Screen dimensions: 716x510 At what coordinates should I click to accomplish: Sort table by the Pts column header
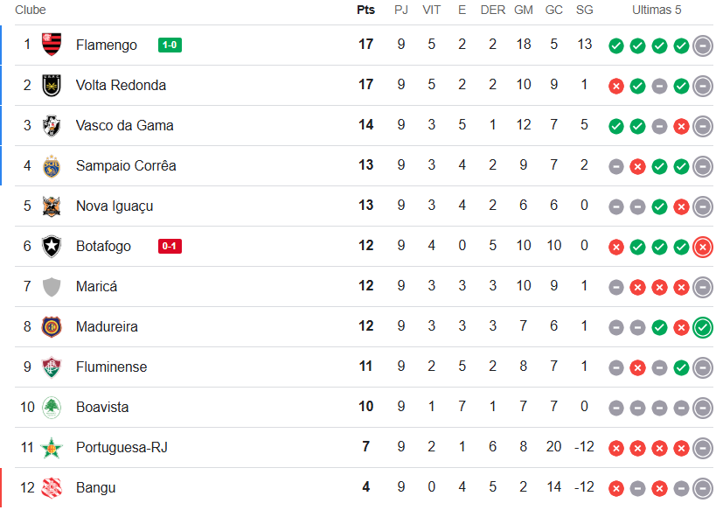tap(365, 10)
